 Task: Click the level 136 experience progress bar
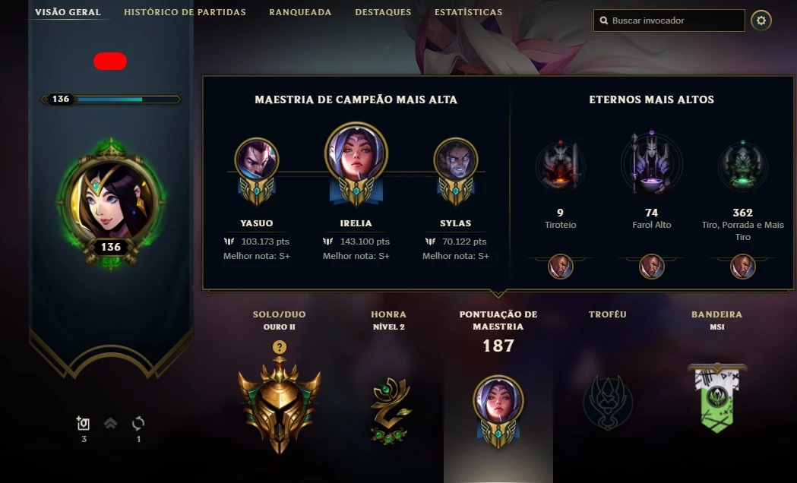click(x=110, y=99)
